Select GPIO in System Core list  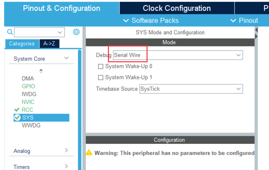tap(28, 86)
